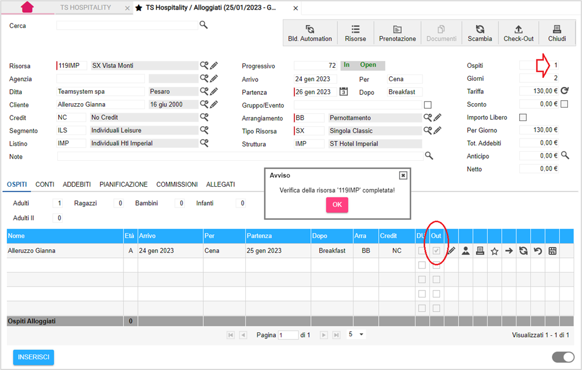Click the Note field magnifier icon
582x370 pixels.
coord(429,156)
